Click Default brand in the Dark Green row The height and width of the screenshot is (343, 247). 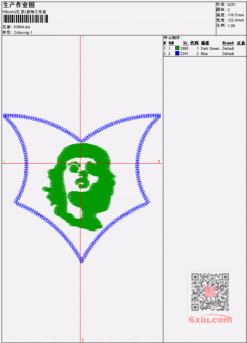pyautogui.click(x=228, y=48)
